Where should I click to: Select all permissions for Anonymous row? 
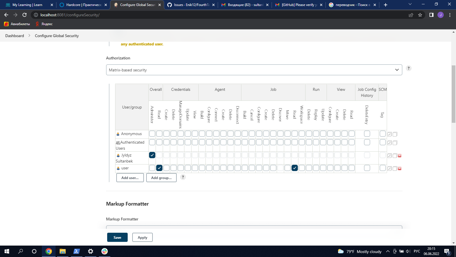point(389,134)
